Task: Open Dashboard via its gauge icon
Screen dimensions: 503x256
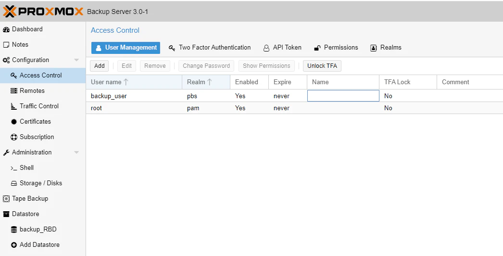Action: point(6,29)
